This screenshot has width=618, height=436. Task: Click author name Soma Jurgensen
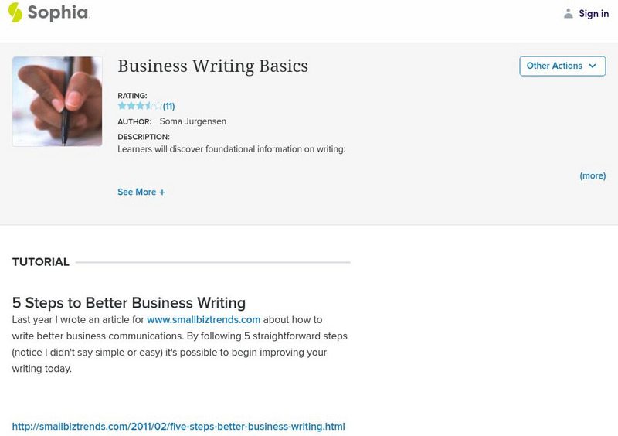pos(193,121)
